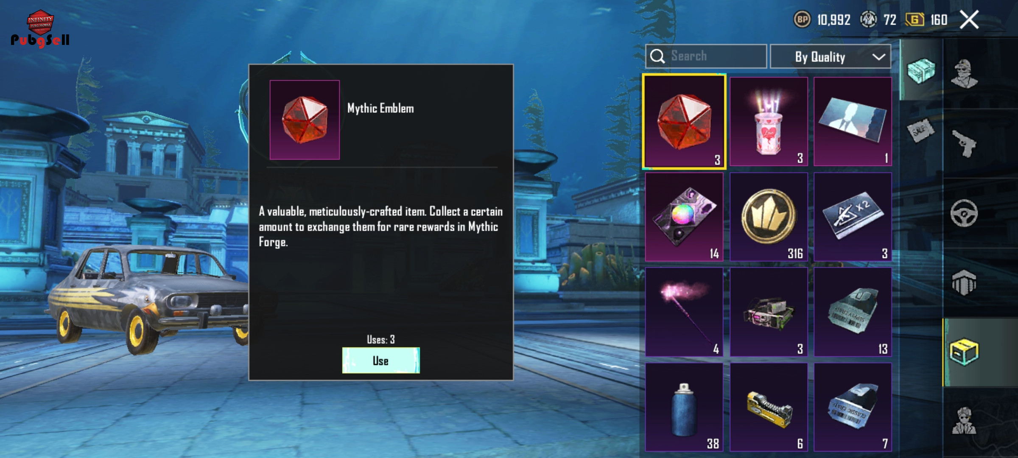This screenshot has height=458, width=1018.
Task: Select the silhouette photo card item
Action: pyautogui.click(x=853, y=122)
